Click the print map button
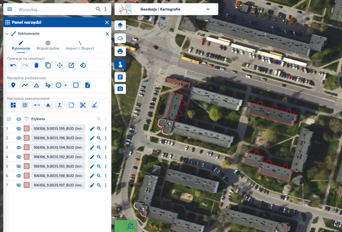The image size is (342, 232). 120,51
